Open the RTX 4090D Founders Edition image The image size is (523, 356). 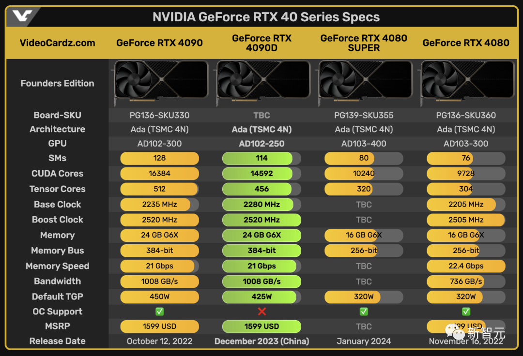(261, 83)
